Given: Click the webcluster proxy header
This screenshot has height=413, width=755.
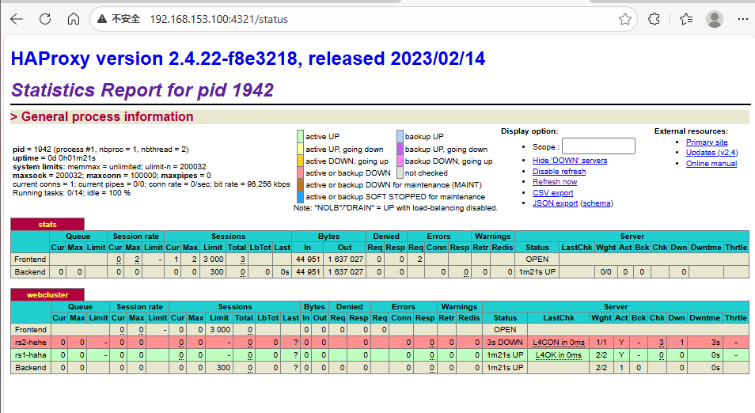Looking at the screenshot, I should 47,294.
